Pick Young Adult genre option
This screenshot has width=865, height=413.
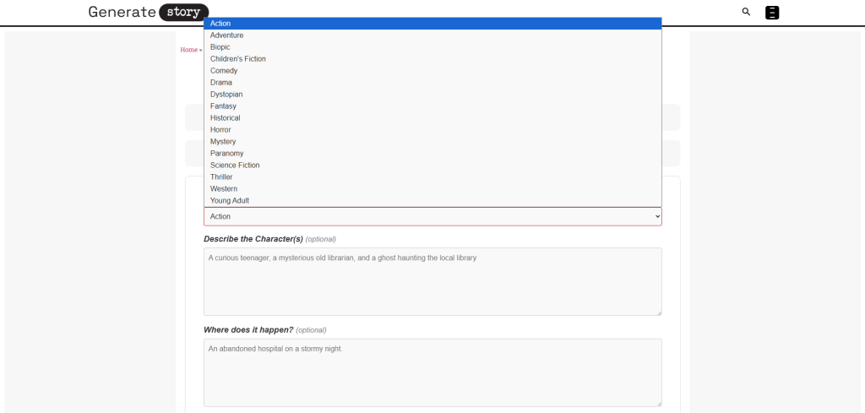(229, 201)
